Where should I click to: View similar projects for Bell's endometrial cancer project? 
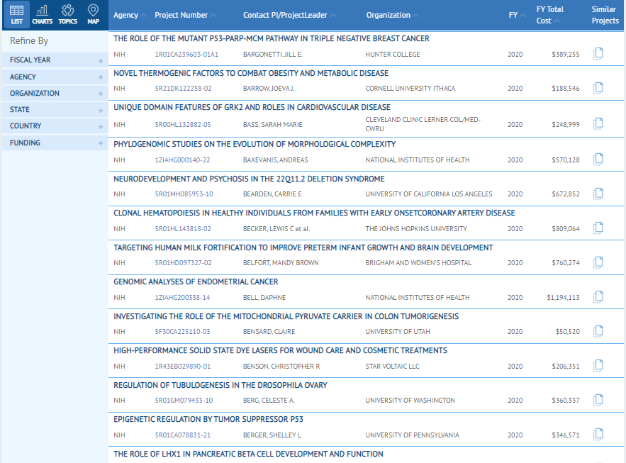click(x=598, y=296)
